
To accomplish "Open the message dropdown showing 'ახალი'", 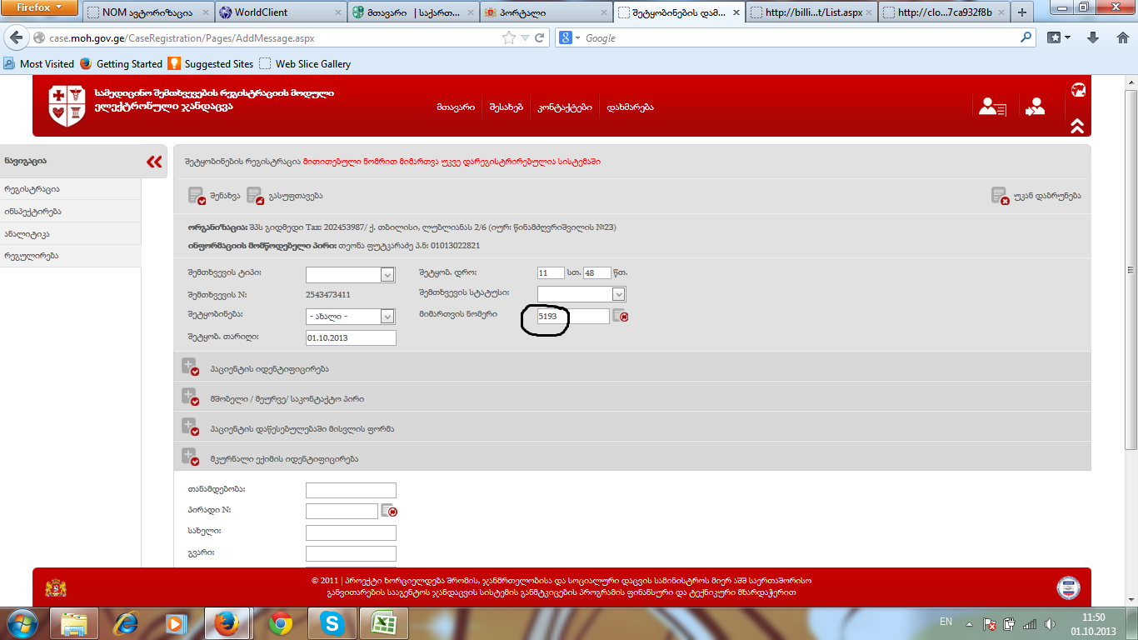I will pos(387,317).
